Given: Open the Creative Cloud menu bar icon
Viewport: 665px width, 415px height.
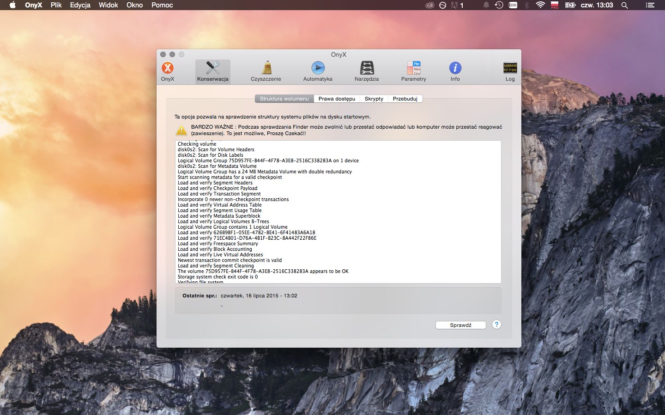Looking at the screenshot, I should (430, 5).
